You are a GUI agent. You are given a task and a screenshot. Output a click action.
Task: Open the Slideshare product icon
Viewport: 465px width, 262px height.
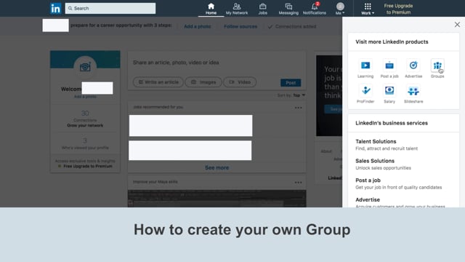click(413, 94)
